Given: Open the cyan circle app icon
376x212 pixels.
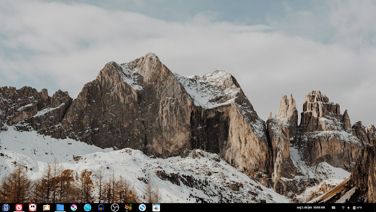Looking at the screenshot, I should (88, 207).
